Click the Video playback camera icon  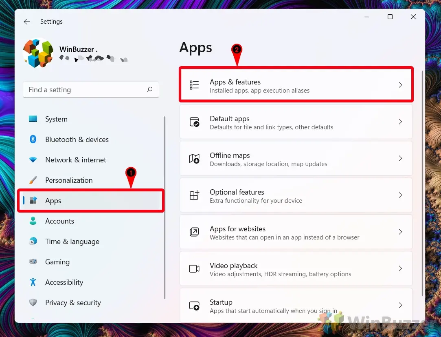(194, 268)
